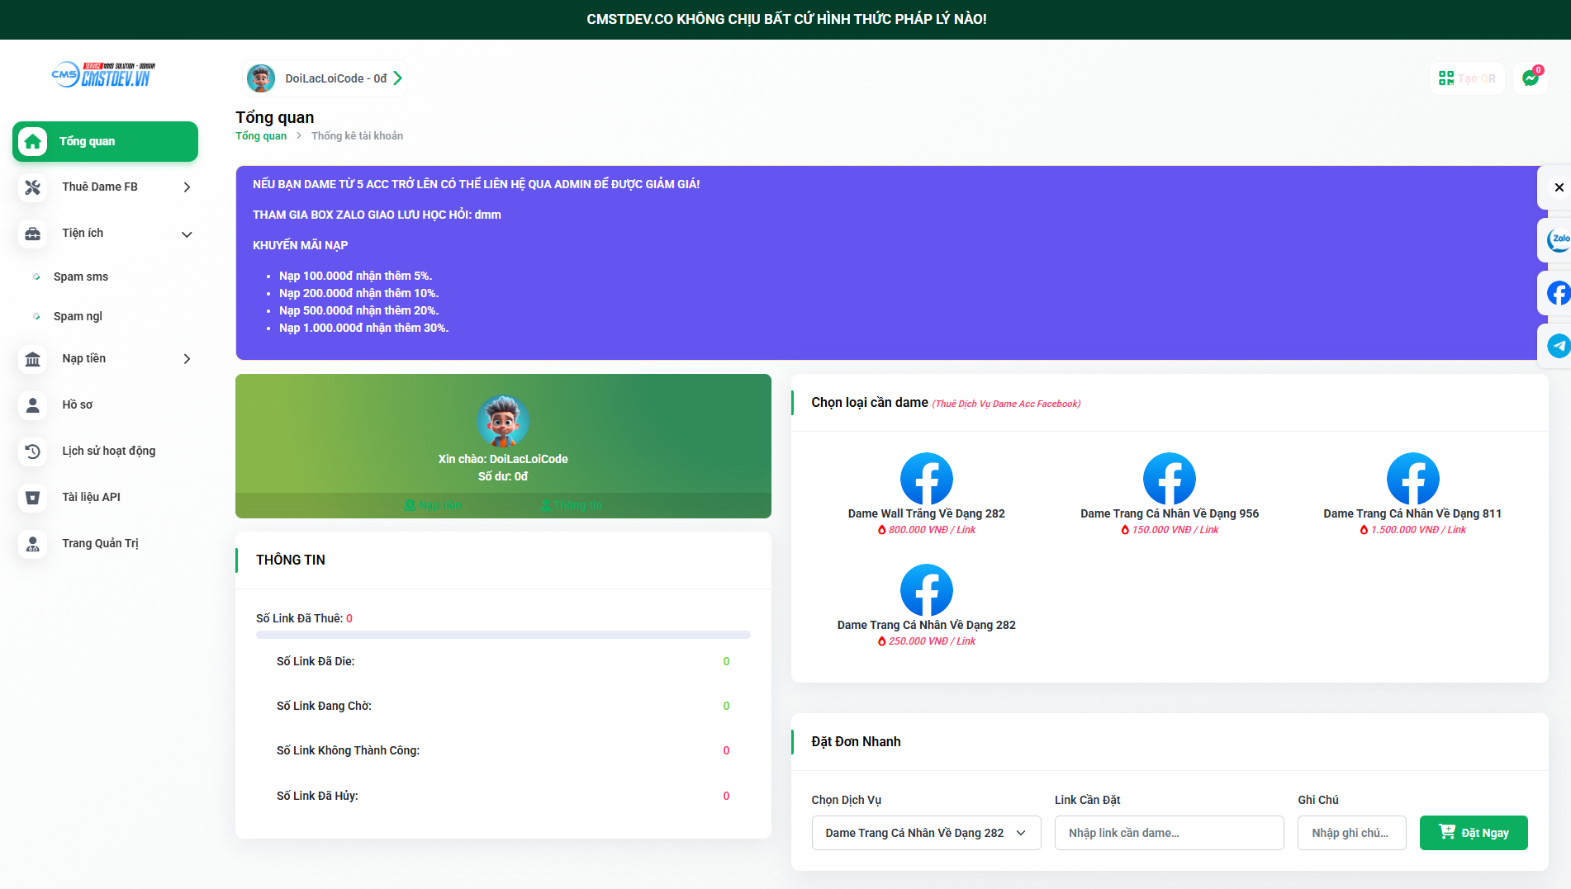Click the Đặt Ngay order button

(1474, 833)
